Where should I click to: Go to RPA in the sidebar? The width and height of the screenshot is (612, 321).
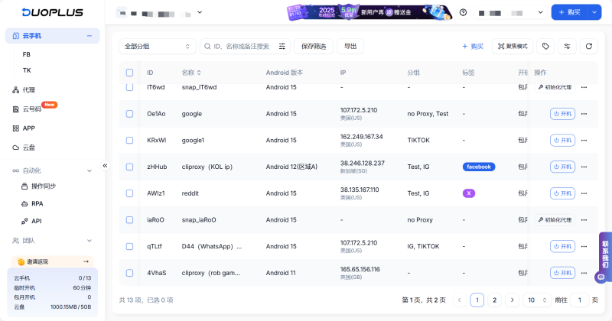coord(37,204)
